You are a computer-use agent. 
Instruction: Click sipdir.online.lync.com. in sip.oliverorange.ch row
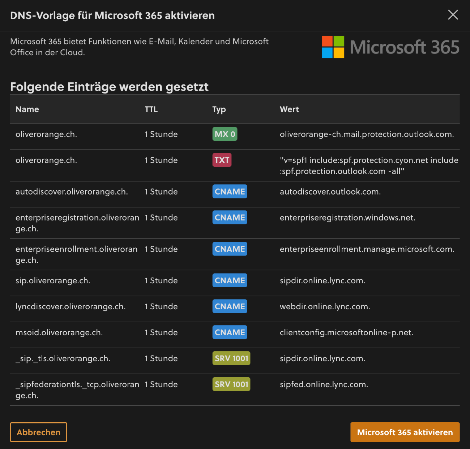[x=322, y=280]
